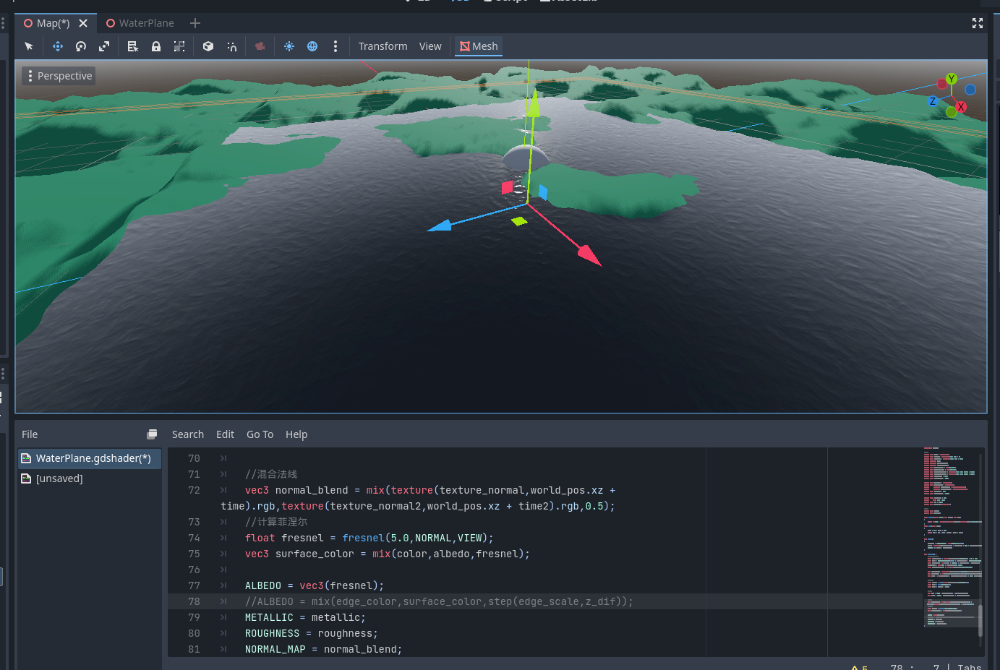Click the group selected nodes icon
This screenshot has height=670, width=1000.
[x=179, y=46]
